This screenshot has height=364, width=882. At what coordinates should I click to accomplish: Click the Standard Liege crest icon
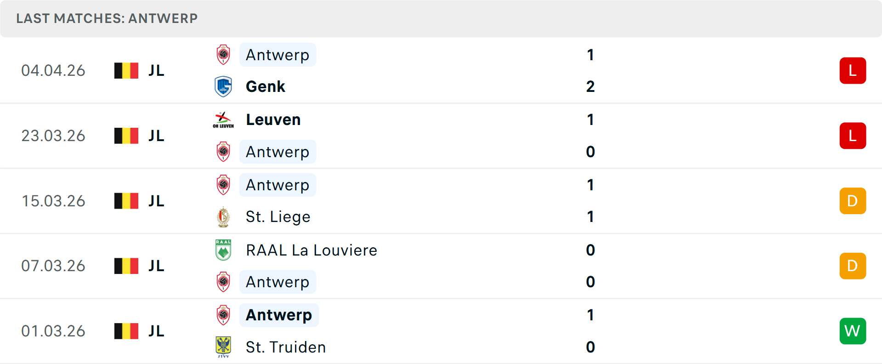223,217
